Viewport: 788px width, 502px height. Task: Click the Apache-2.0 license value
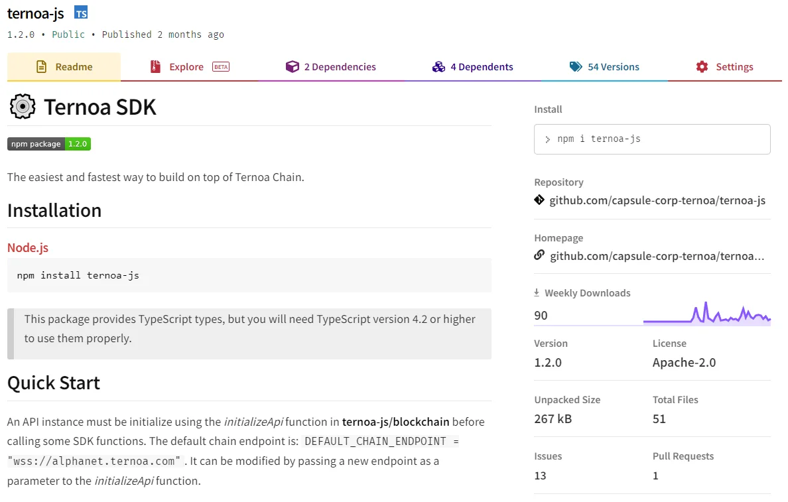[x=684, y=363]
